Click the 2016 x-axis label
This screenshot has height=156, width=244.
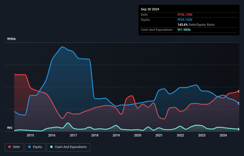coord(52,135)
